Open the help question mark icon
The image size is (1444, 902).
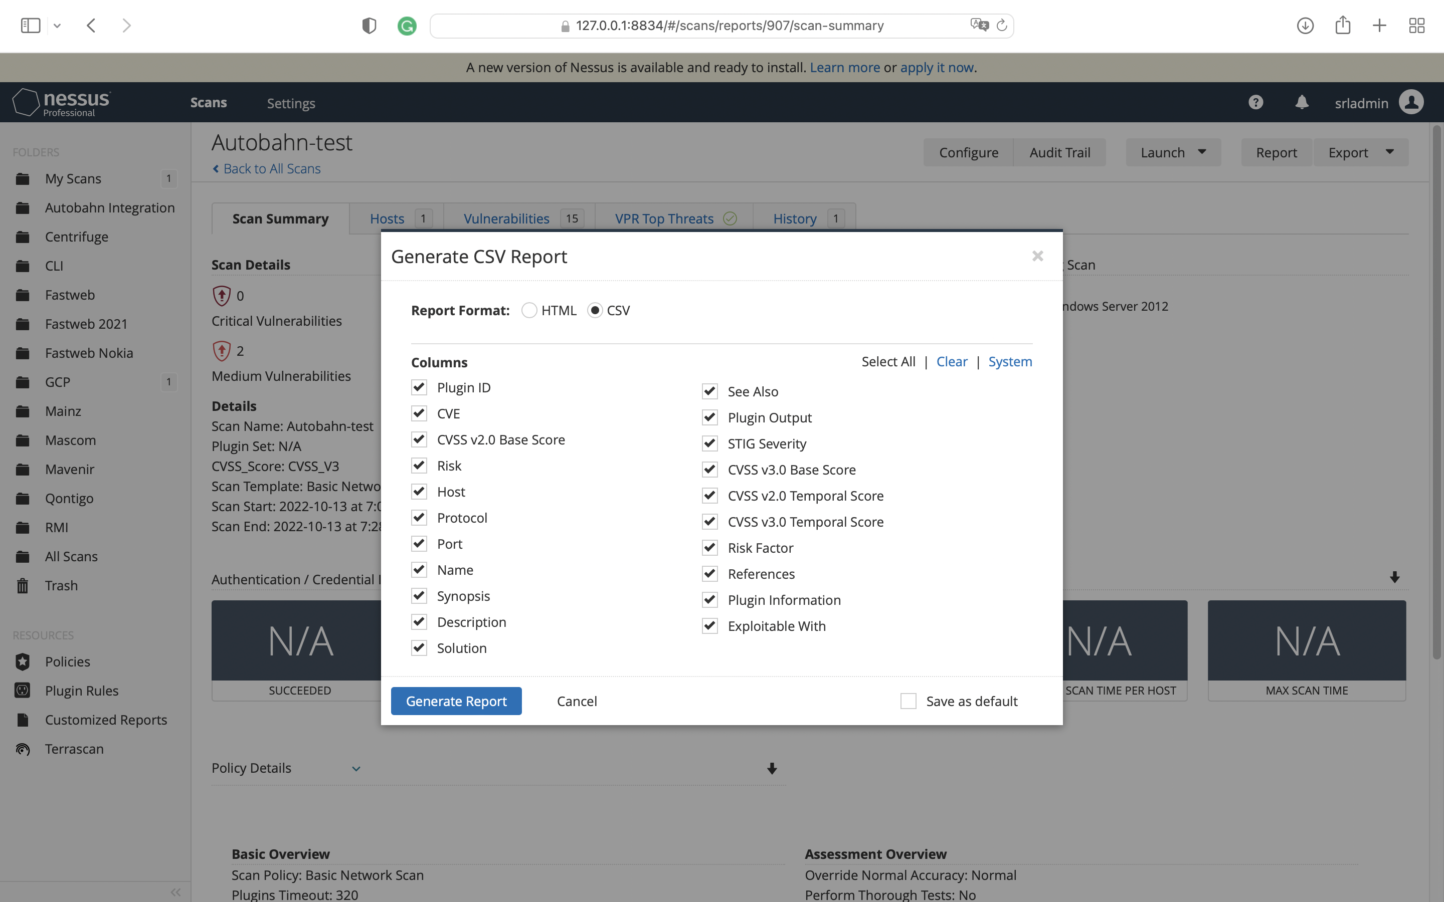coord(1255,102)
